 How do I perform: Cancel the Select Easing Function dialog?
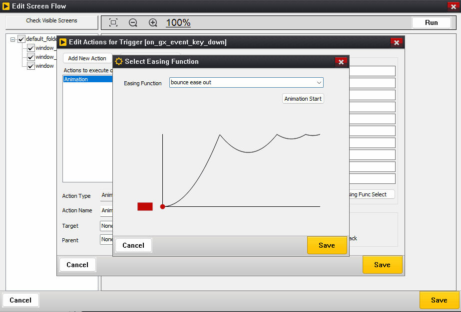pyautogui.click(x=133, y=245)
